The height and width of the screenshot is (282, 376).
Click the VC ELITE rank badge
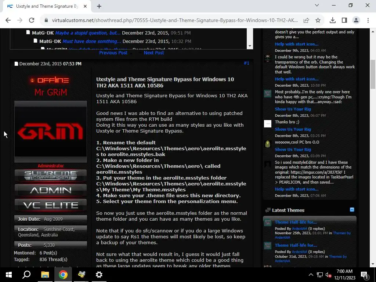(x=51, y=205)
